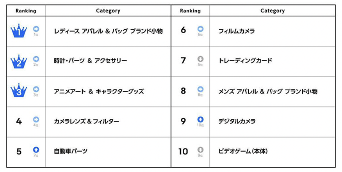Click the dark blue up arrow beside rank 5
The height and width of the screenshot is (172, 342).
click(x=36, y=149)
